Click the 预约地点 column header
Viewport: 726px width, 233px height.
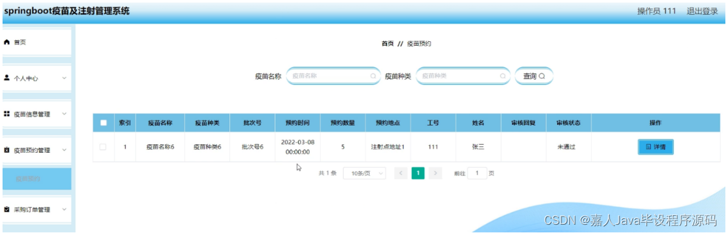pyautogui.click(x=388, y=123)
